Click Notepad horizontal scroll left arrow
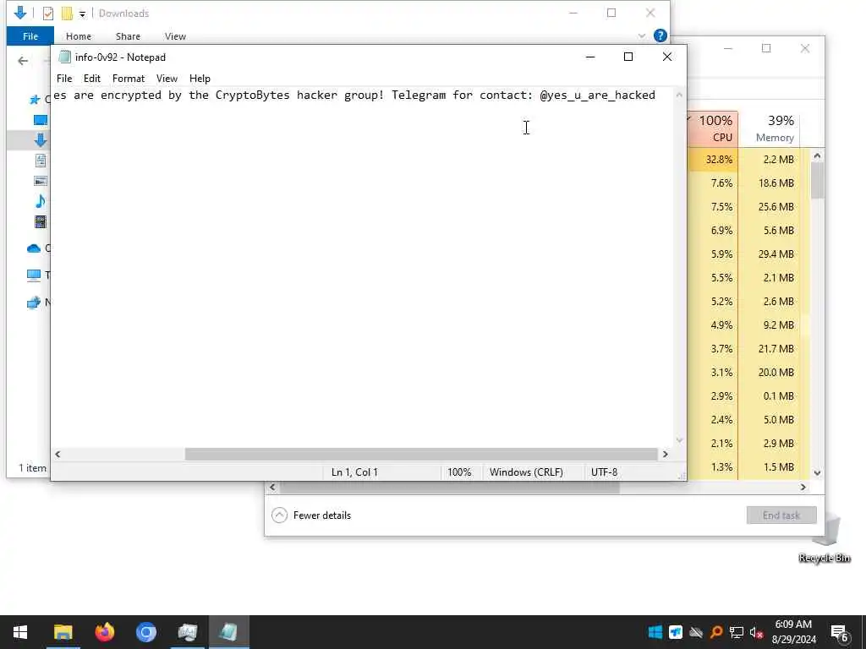The image size is (866, 649). click(58, 454)
